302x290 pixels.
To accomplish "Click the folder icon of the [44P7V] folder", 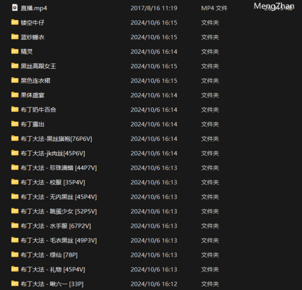I will (x=14, y=167).
